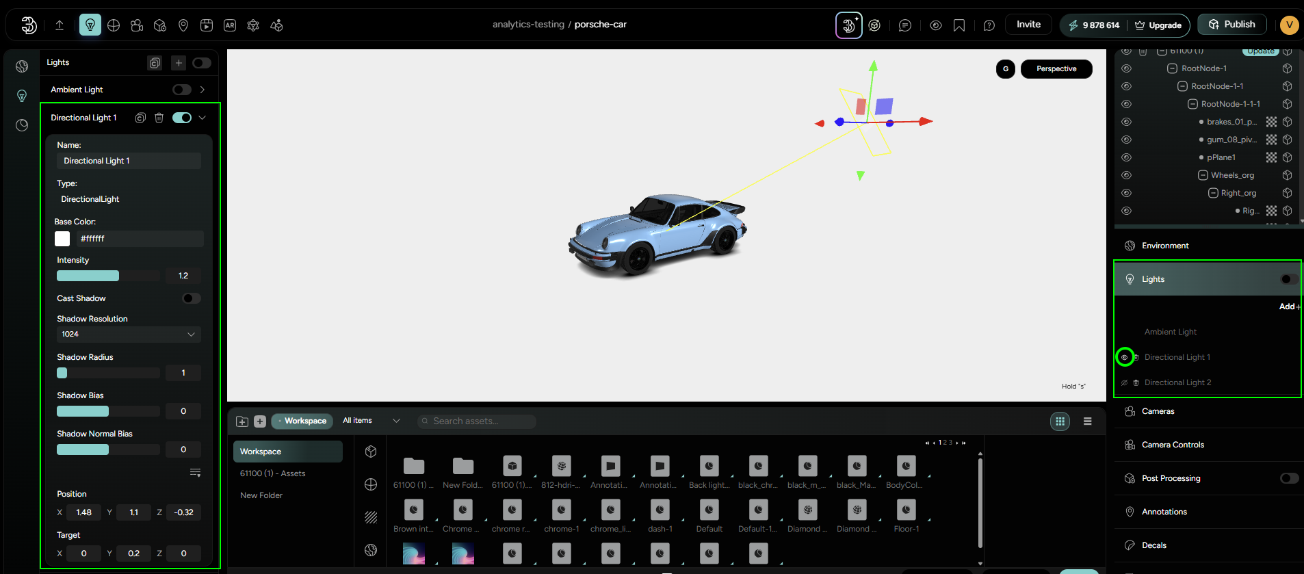Switch assets to list view
This screenshot has width=1304, height=574.
point(1087,421)
